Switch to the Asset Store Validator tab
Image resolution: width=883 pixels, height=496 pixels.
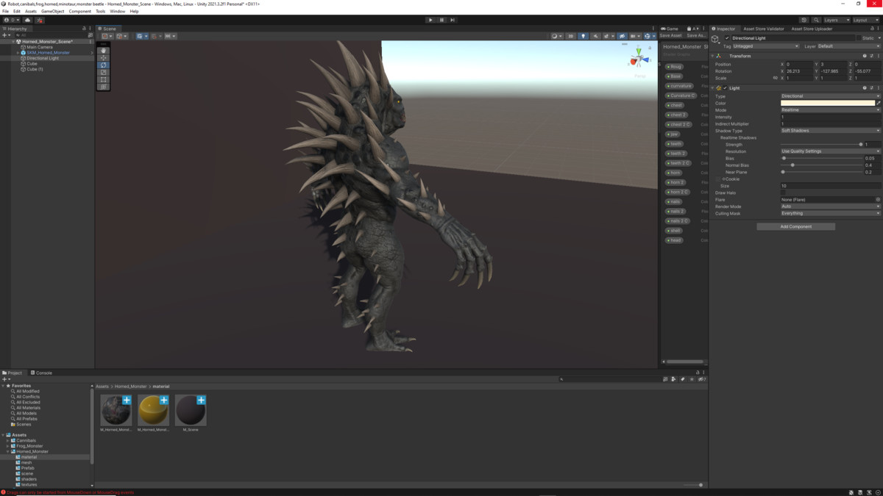coord(764,29)
